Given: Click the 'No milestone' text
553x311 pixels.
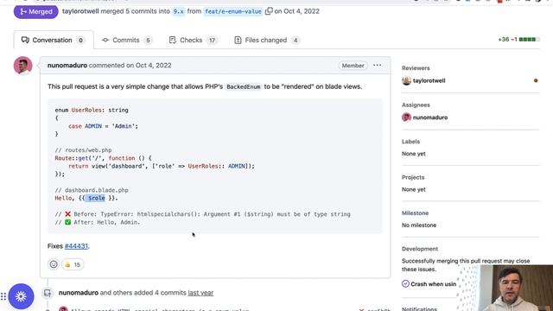Looking at the screenshot, I should point(419,225).
